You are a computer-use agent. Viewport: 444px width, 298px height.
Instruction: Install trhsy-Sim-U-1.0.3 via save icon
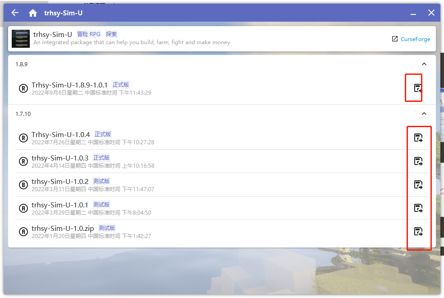coord(418,161)
